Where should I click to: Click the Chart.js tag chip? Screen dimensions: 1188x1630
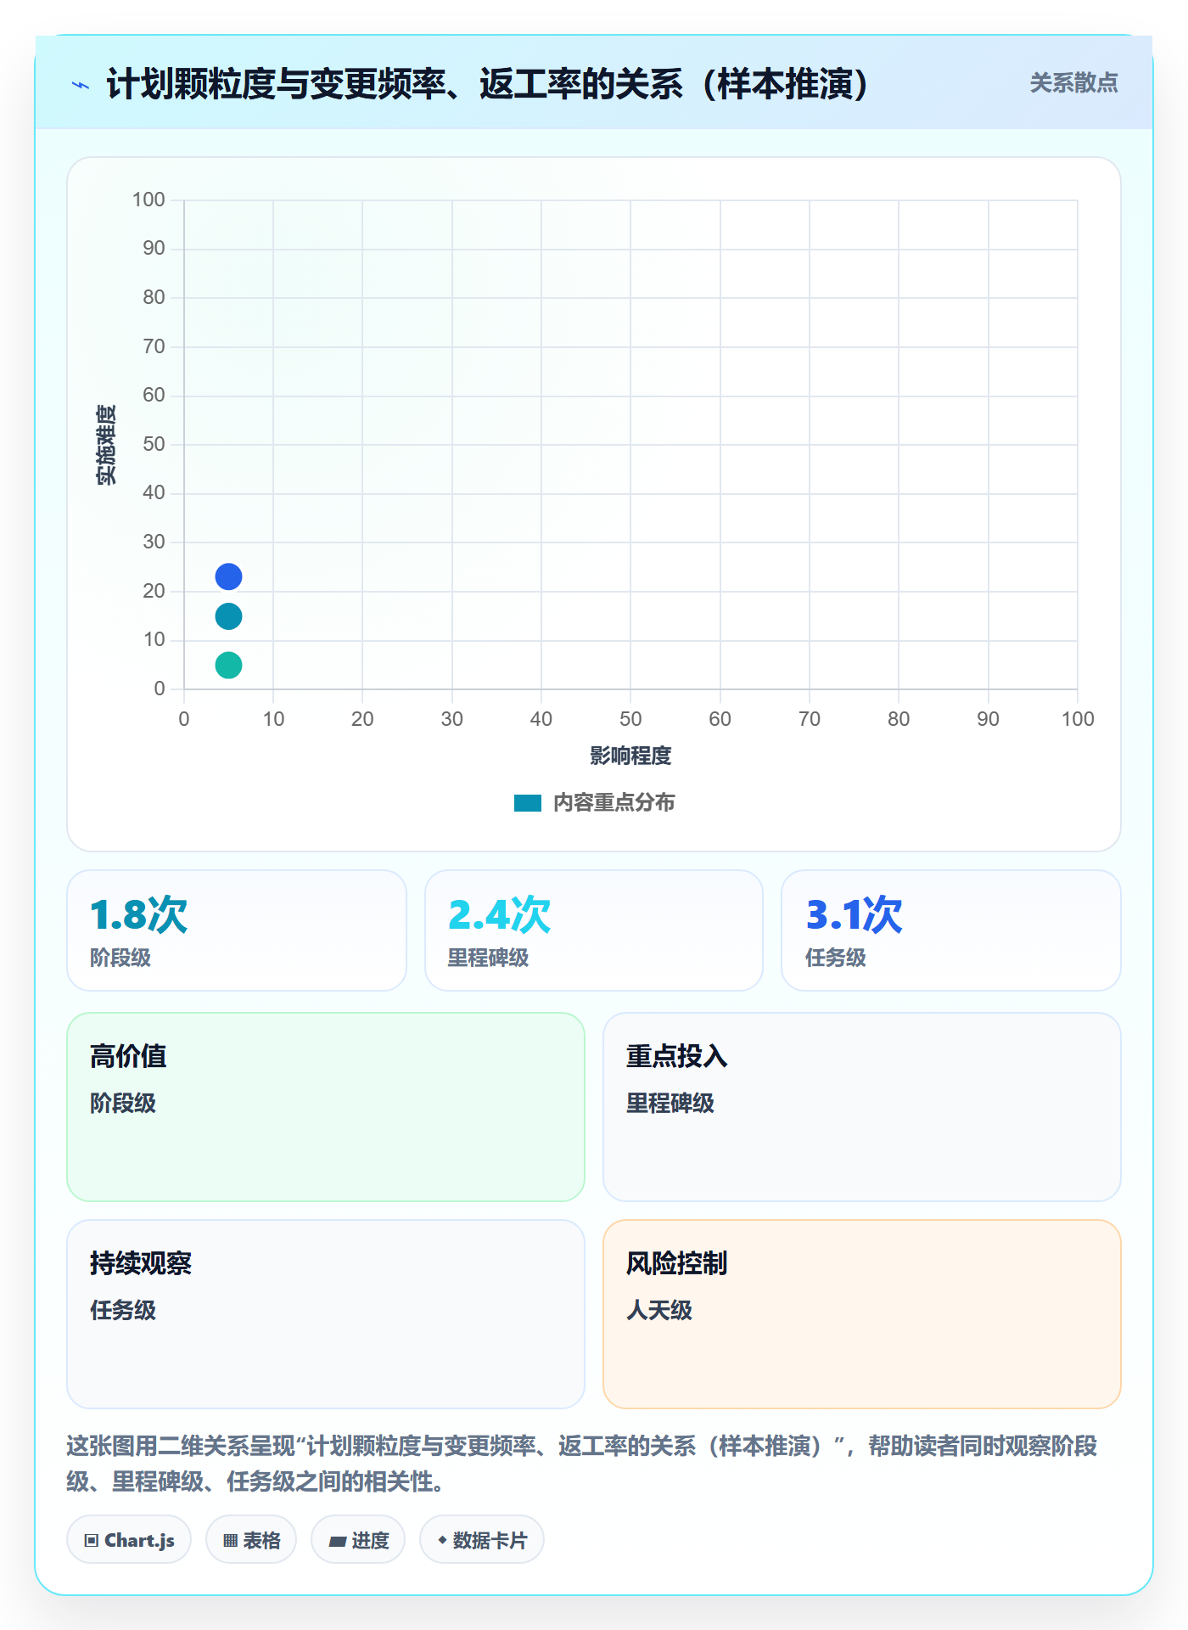129,1540
